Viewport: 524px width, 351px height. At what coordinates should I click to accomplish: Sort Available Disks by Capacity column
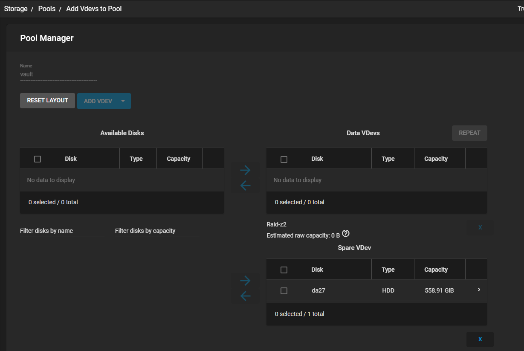[179, 159]
